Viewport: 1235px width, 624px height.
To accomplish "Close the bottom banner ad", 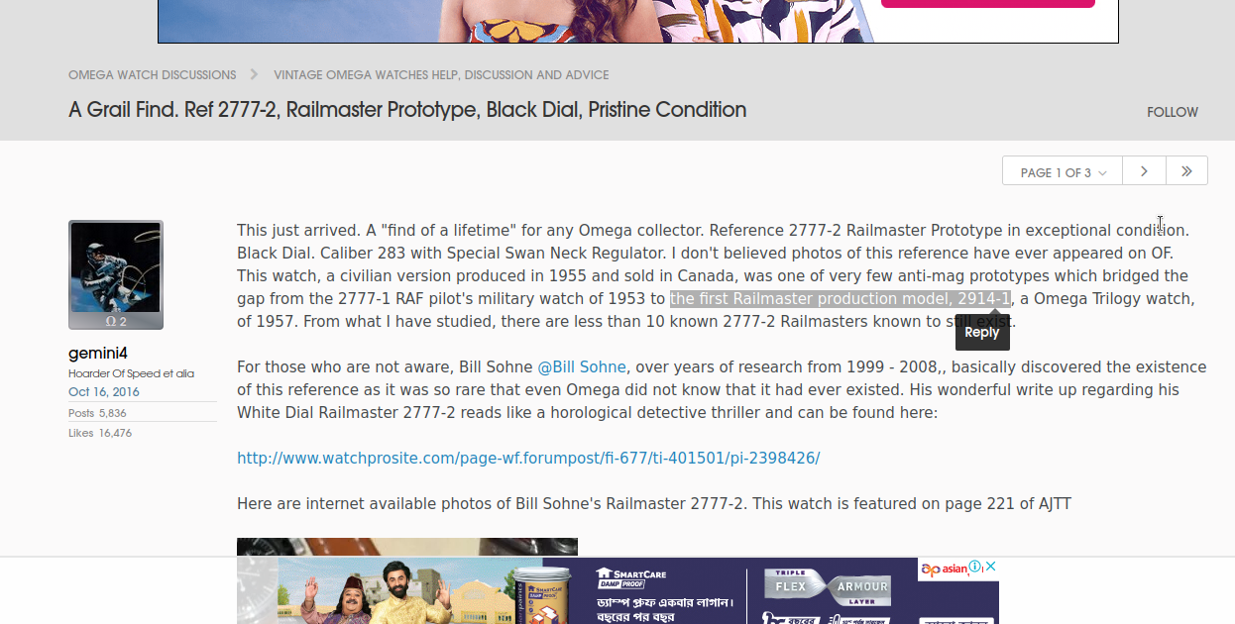I will 990,568.
